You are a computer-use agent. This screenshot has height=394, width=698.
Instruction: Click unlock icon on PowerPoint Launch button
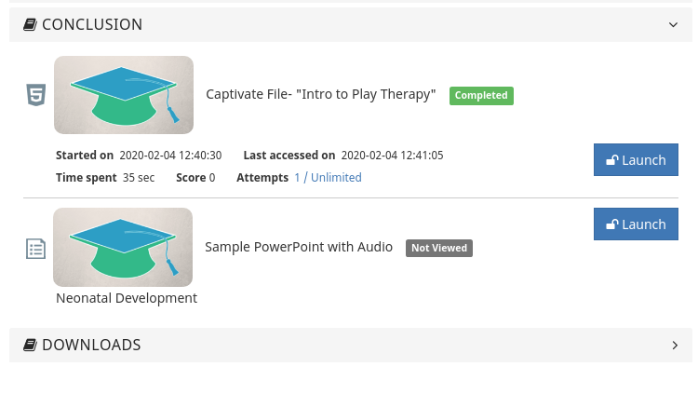coord(612,224)
